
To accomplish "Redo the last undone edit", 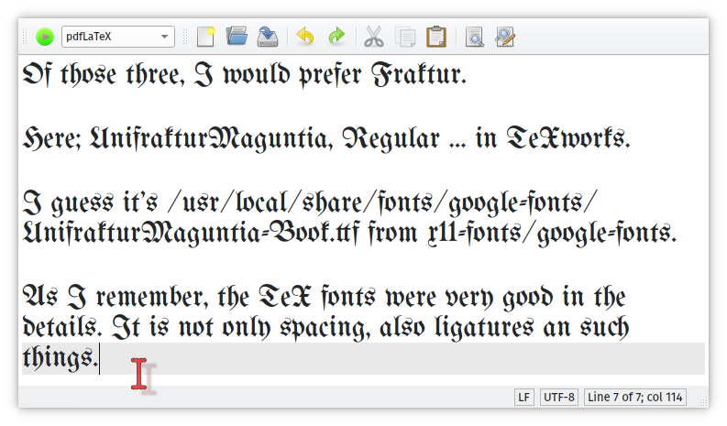I will tap(336, 37).
